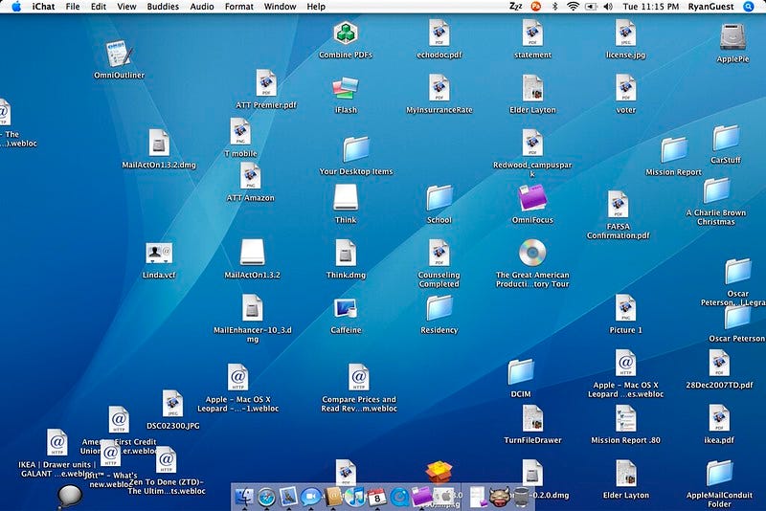766x511 pixels.
Task: Open the OmniOutliner desktop icon
Action: [119, 54]
